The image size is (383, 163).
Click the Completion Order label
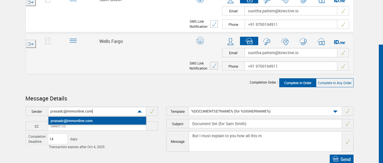click(x=264, y=82)
